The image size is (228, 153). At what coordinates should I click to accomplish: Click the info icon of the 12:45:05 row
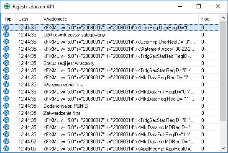(x=6, y=149)
